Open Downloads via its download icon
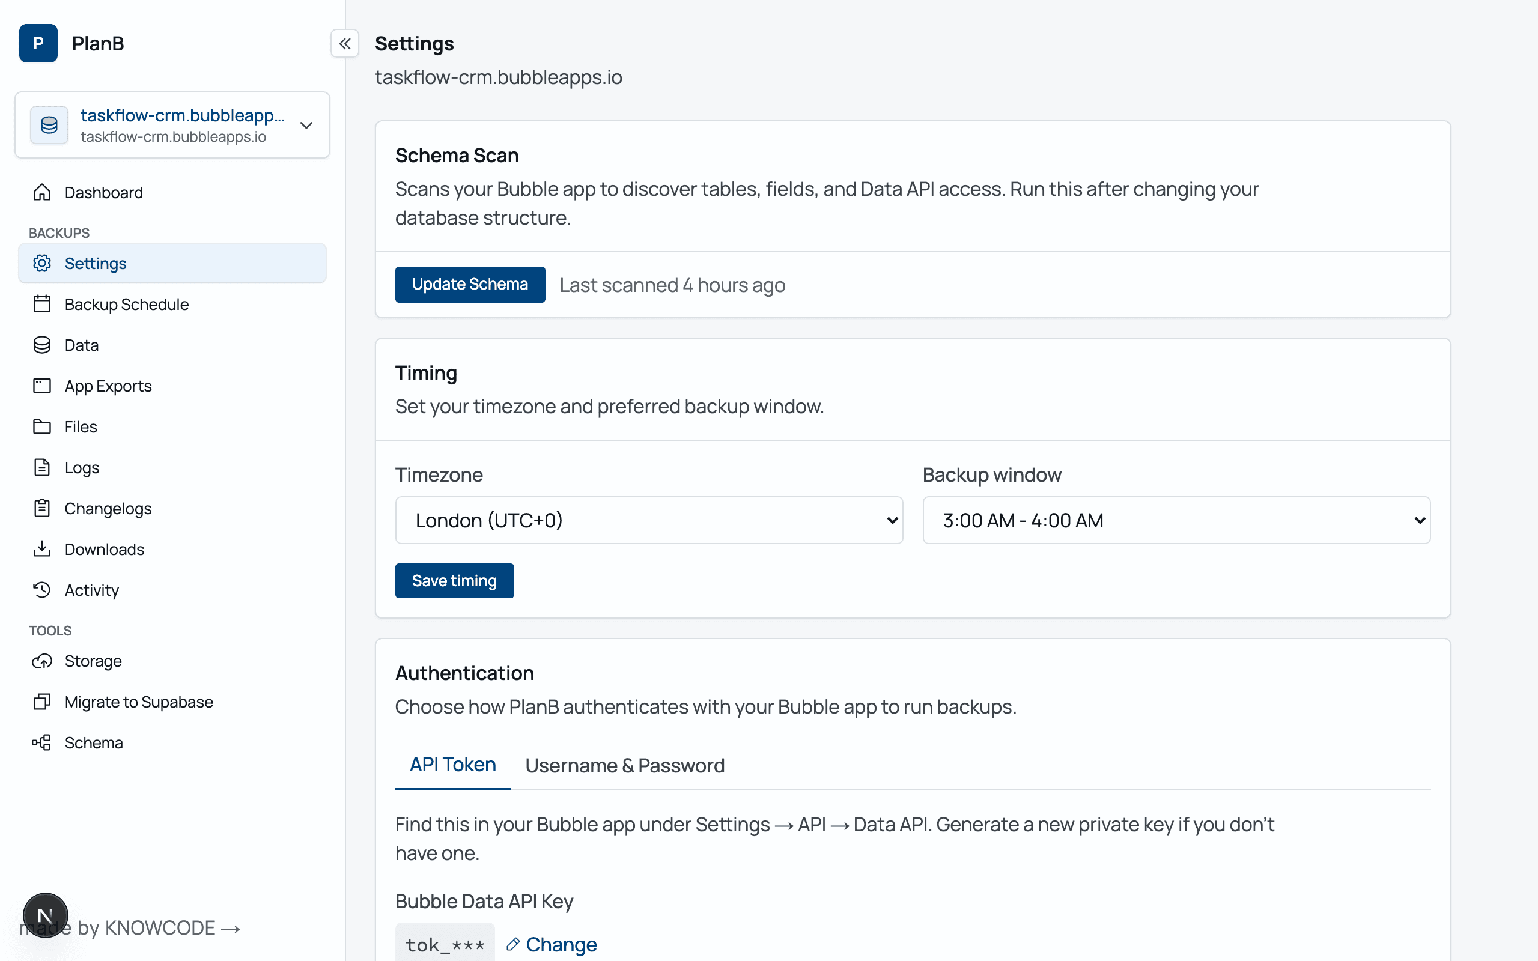The width and height of the screenshot is (1538, 961). [42, 548]
